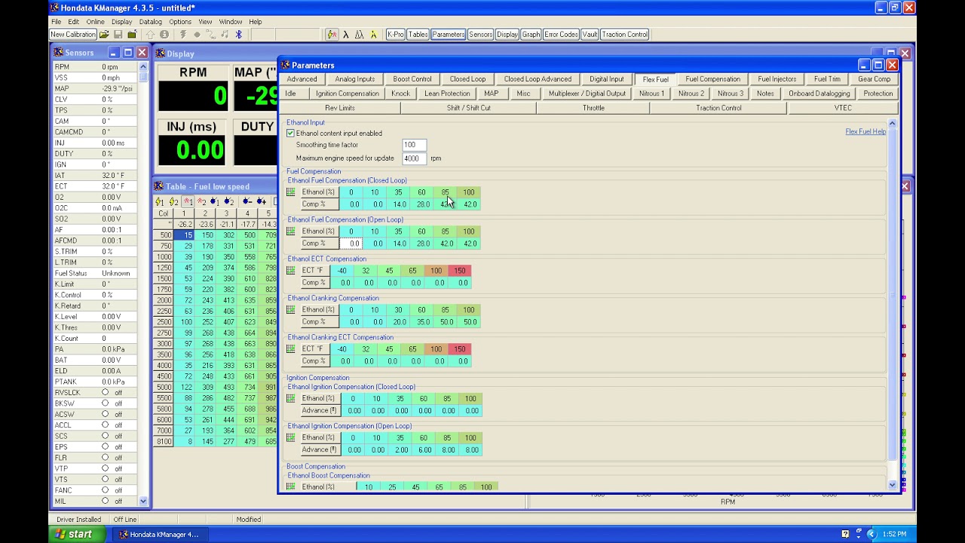
Task: Click K-Pro toolbar button
Action: 396,35
